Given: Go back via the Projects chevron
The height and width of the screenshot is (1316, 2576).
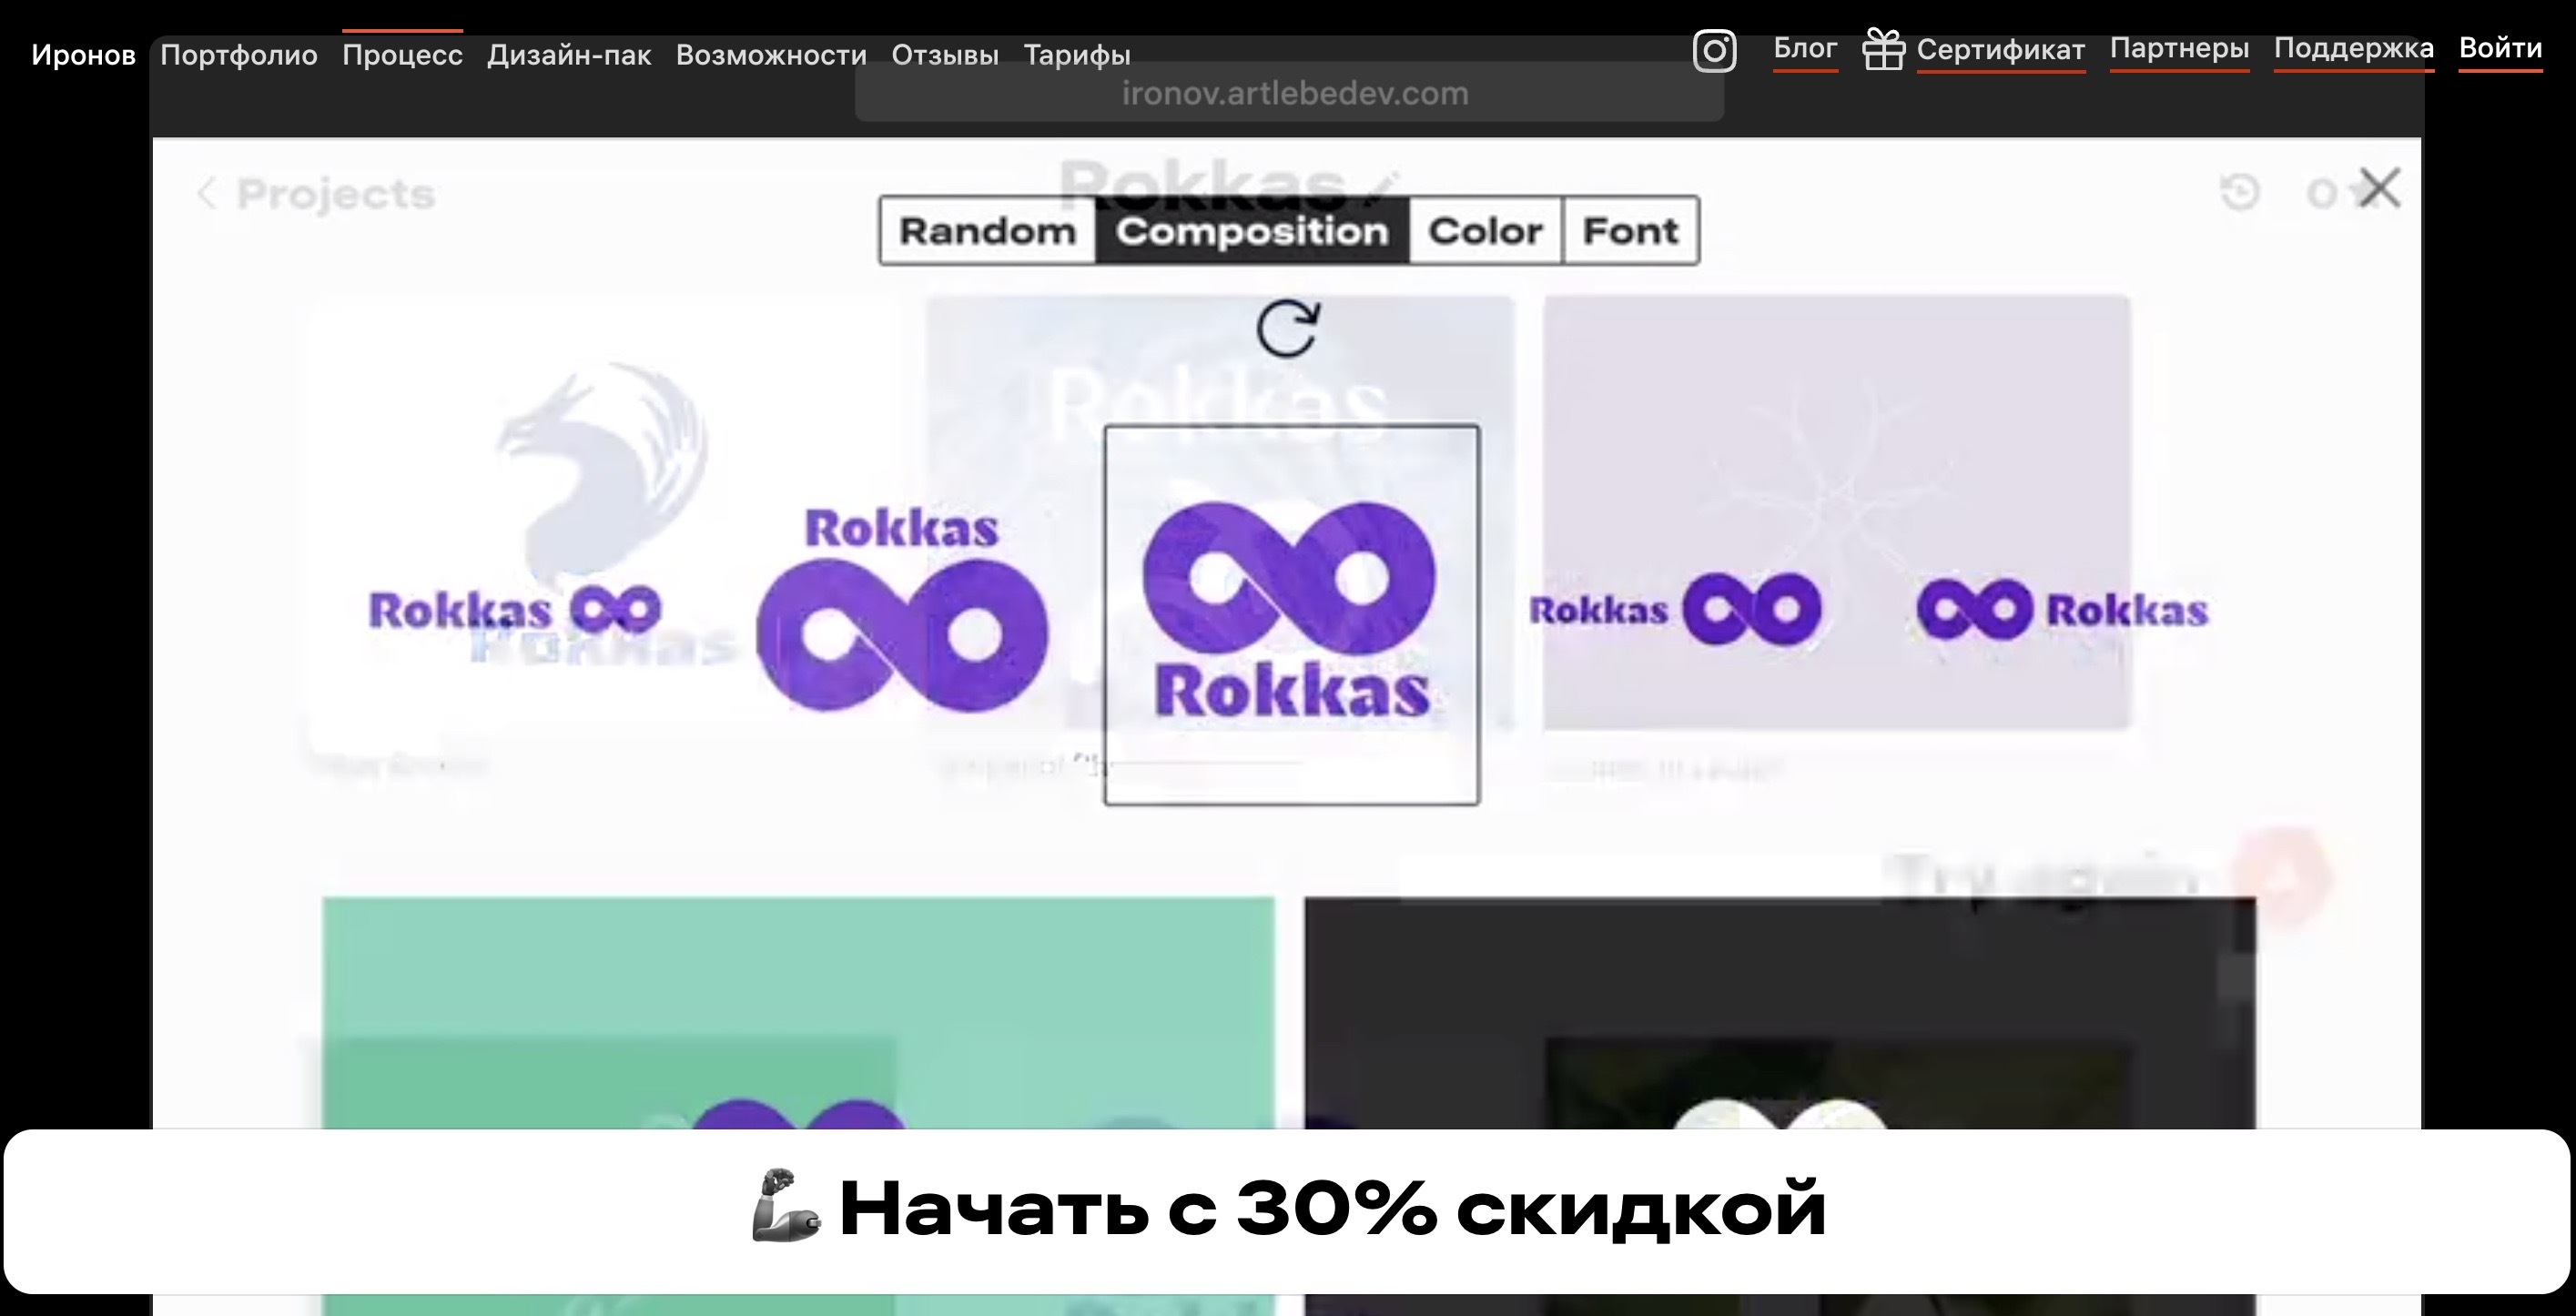Looking at the screenshot, I should coord(207,193).
